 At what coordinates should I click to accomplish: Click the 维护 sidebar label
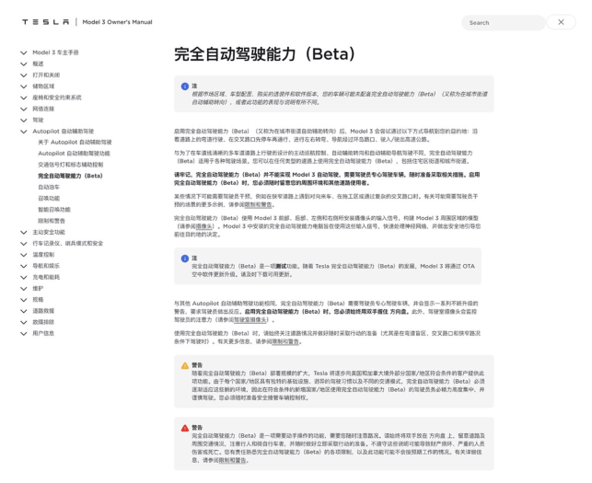38,288
